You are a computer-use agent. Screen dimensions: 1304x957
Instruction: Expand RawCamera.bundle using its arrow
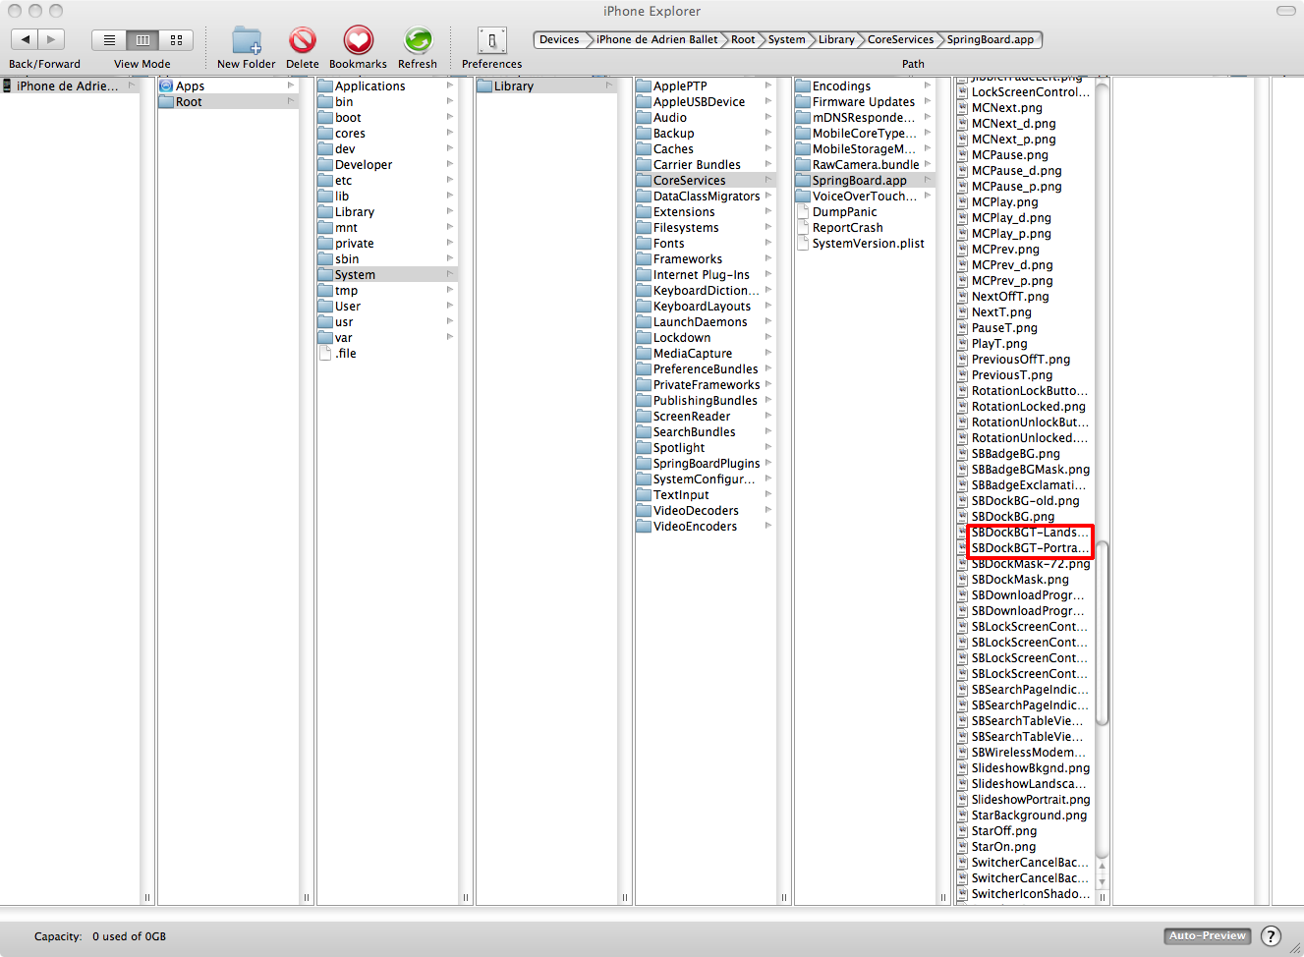pyautogui.click(x=928, y=165)
